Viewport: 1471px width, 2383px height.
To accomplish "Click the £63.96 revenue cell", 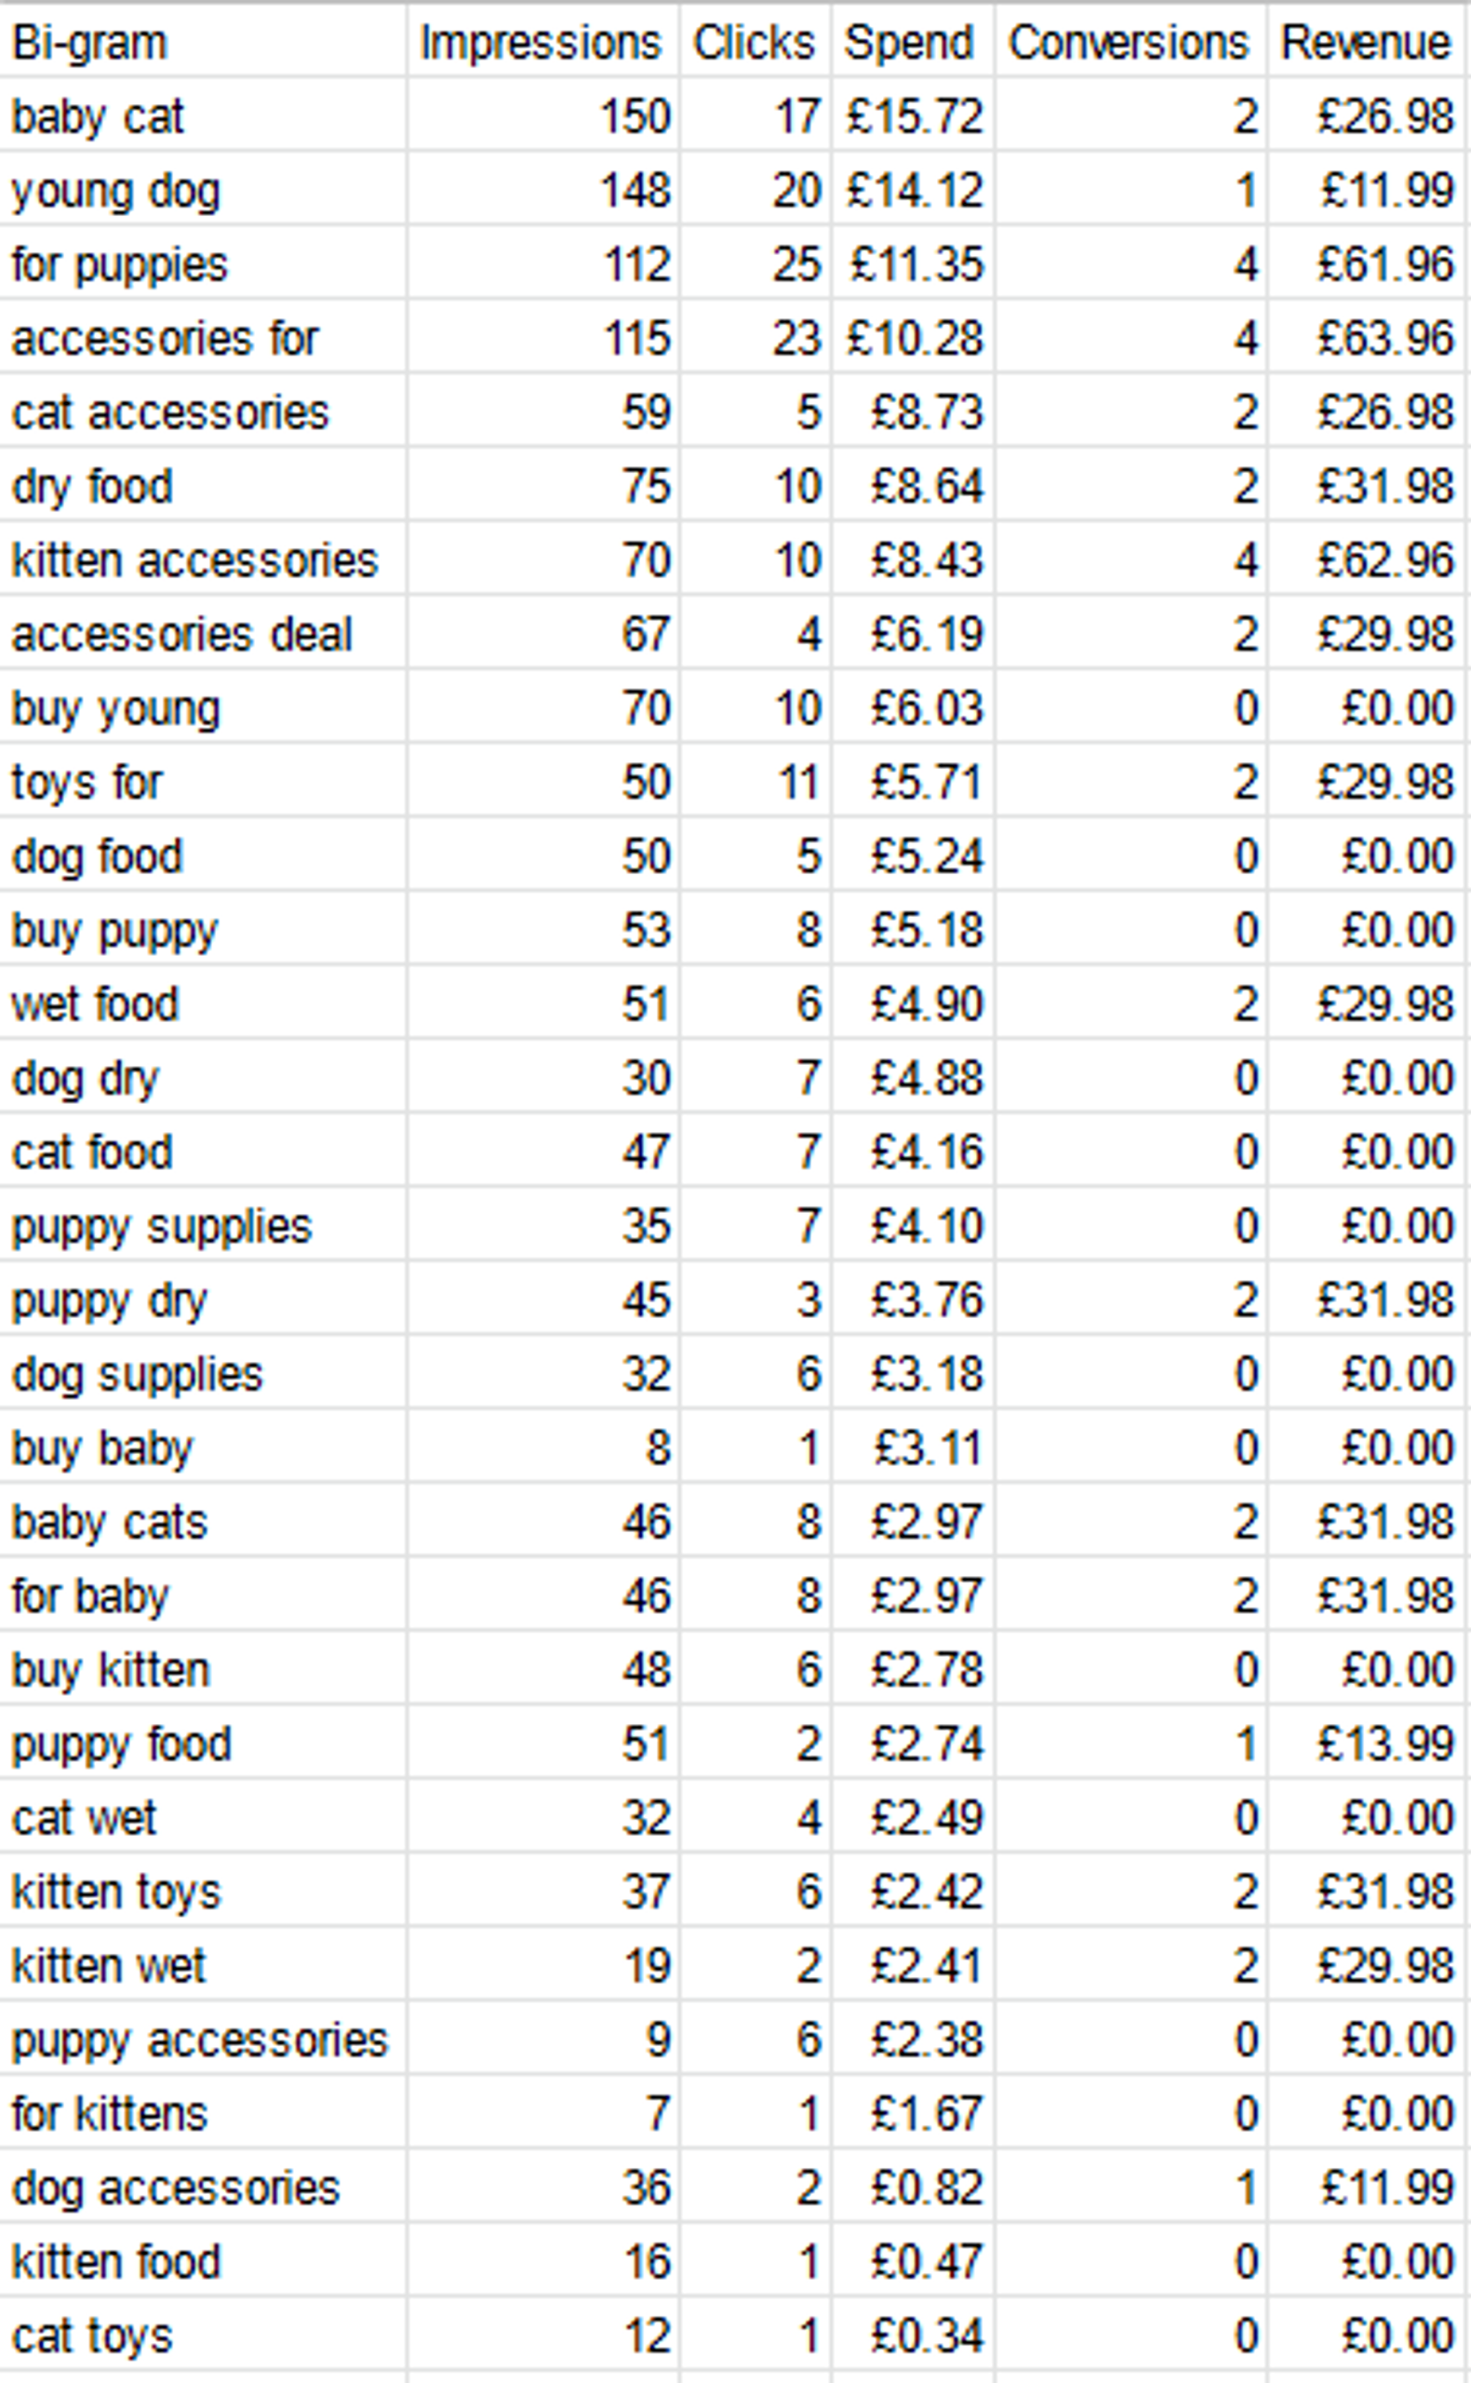I will click(x=1366, y=338).
